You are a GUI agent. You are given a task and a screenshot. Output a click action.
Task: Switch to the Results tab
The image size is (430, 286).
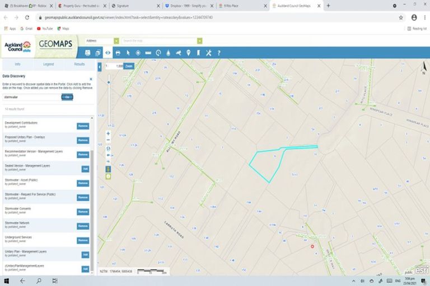(x=80, y=64)
